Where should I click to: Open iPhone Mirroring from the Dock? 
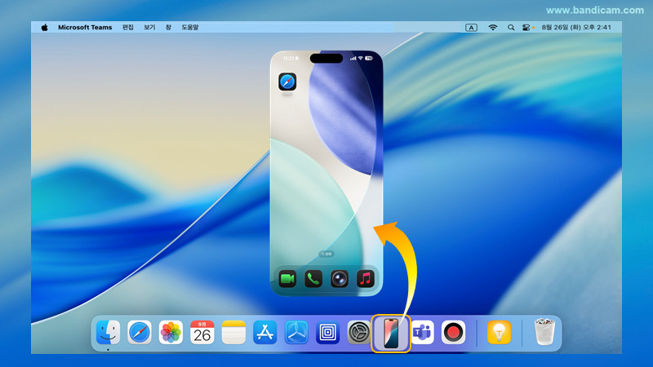[x=390, y=333]
